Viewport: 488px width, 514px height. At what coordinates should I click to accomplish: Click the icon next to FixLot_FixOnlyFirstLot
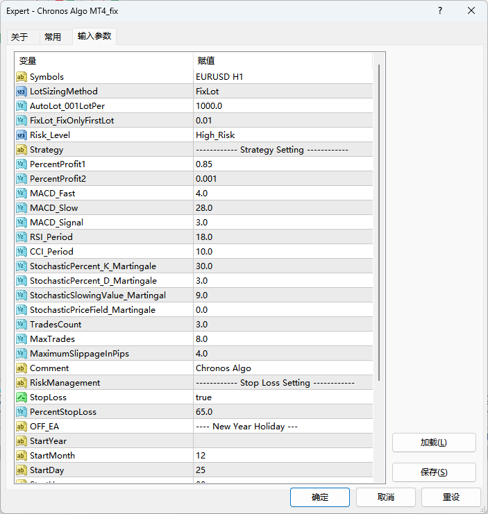pos(22,121)
